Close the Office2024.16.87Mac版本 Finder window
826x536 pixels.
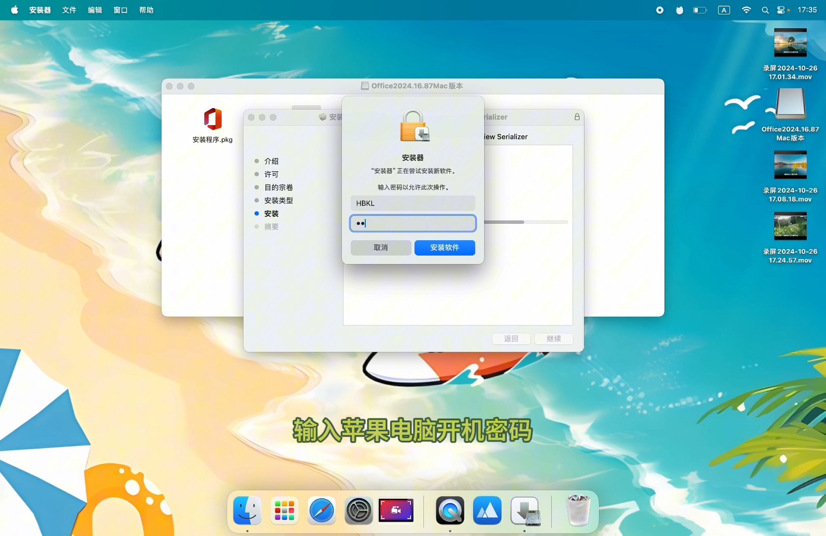click(x=169, y=86)
